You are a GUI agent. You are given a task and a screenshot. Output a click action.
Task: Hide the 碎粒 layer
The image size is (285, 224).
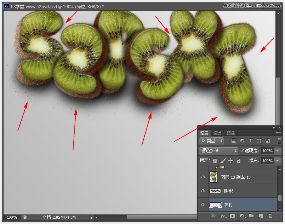pyautogui.click(x=203, y=205)
